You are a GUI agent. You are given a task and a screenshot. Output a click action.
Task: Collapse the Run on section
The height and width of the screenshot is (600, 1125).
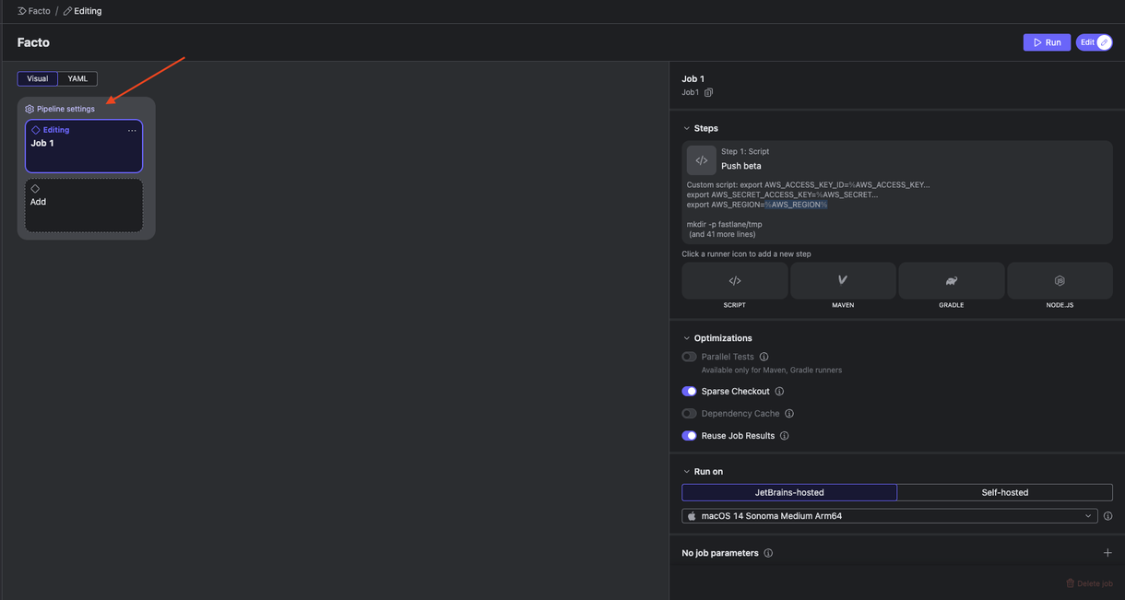687,472
